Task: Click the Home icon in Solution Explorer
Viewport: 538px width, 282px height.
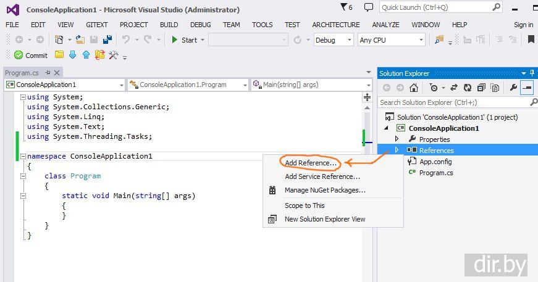Action: click(x=414, y=88)
